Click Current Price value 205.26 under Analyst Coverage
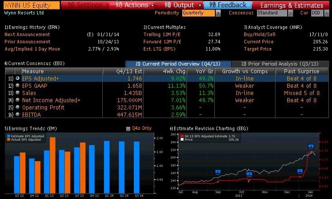 click(x=320, y=42)
